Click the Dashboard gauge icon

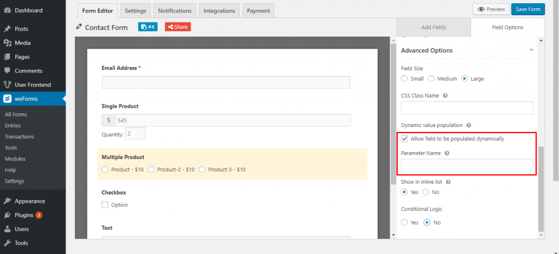7,10
